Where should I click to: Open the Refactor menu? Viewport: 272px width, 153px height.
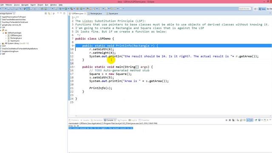tap(9, 5)
